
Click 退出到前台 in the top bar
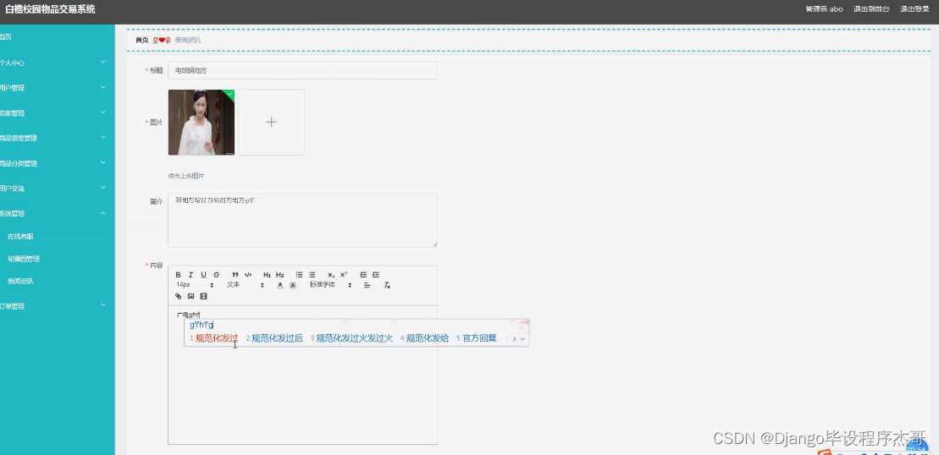point(871,9)
